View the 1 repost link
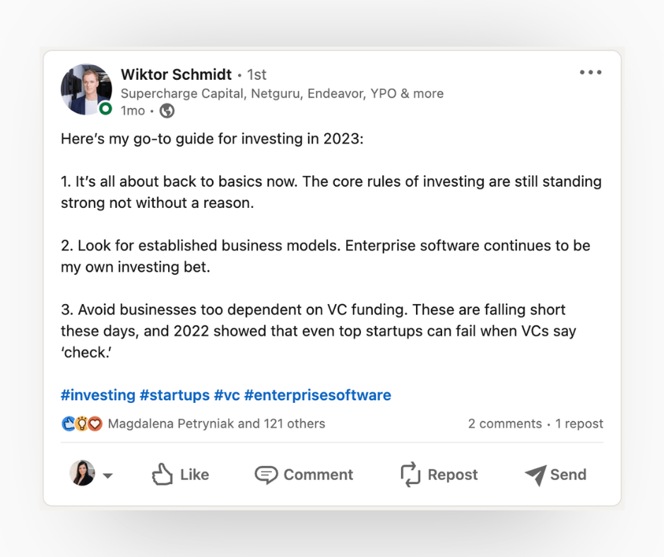Image resolution: width=664 pixels, height=557 pixels. [579, 424]
